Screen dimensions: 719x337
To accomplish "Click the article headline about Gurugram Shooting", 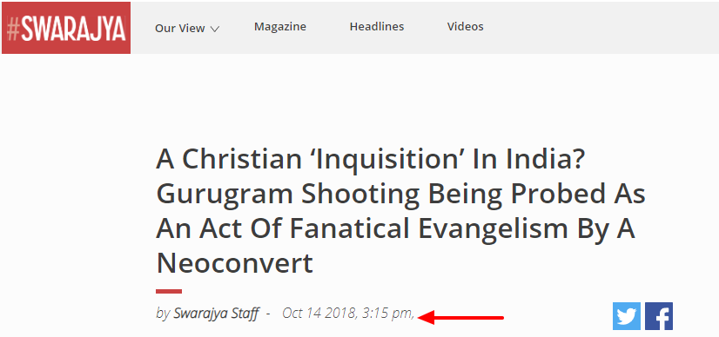I will [x=400, y=211].
